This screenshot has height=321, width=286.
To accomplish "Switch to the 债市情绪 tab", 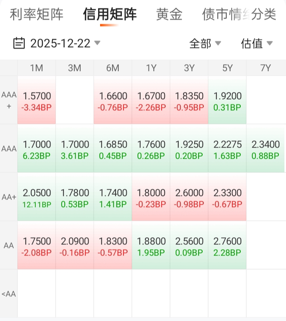I will [x=220, y=15].
